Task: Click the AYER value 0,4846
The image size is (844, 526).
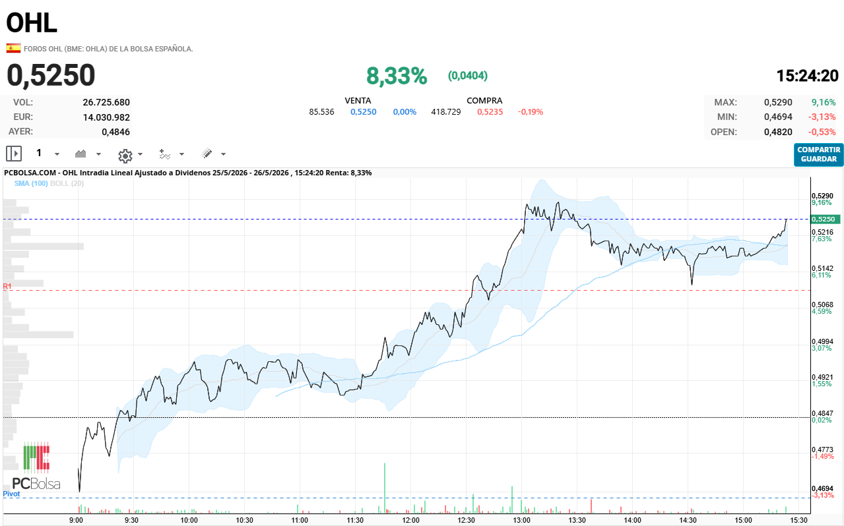Action: [x=115, y=131]
